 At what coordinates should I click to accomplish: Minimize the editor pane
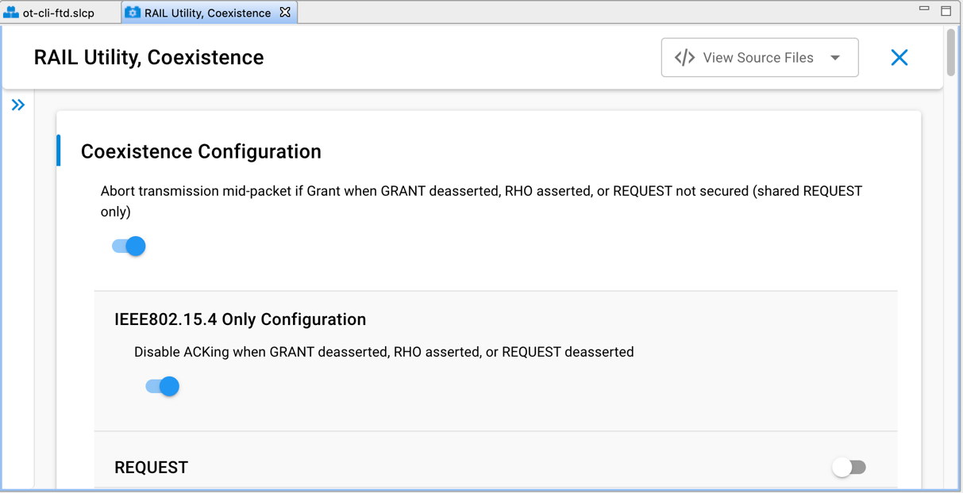point(924,9)
